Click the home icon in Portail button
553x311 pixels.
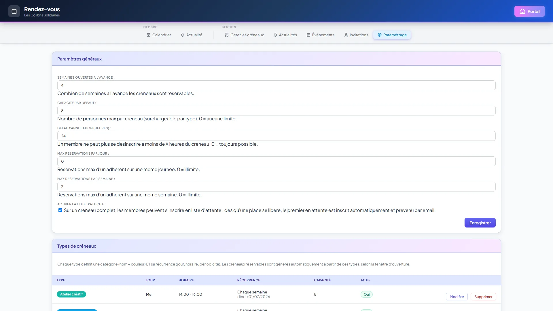pyautogui.click(x=522, y=12)
